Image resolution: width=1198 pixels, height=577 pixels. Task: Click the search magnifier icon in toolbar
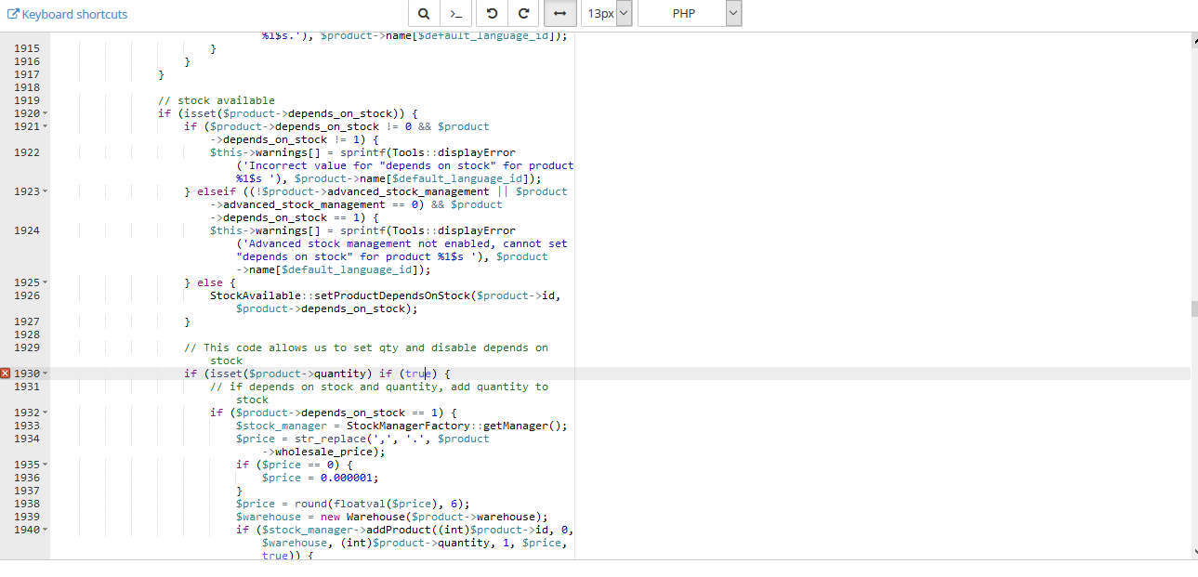tap(424, 14)
